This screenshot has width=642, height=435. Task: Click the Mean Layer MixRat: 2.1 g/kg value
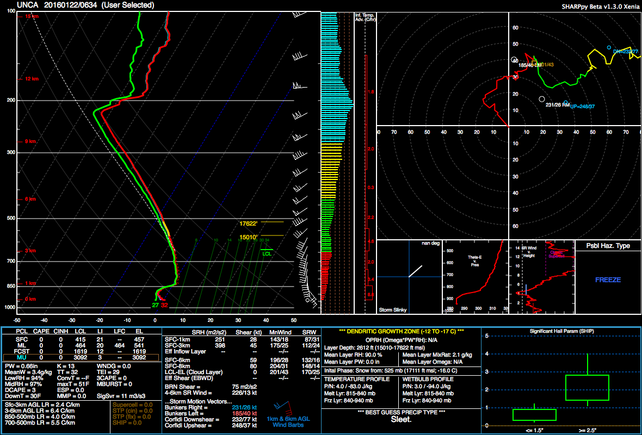[x=437, y=355]
